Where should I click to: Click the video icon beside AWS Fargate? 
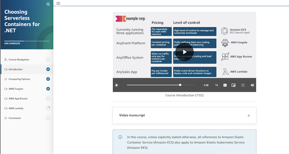pyautogui.click(x=6, y=89)
